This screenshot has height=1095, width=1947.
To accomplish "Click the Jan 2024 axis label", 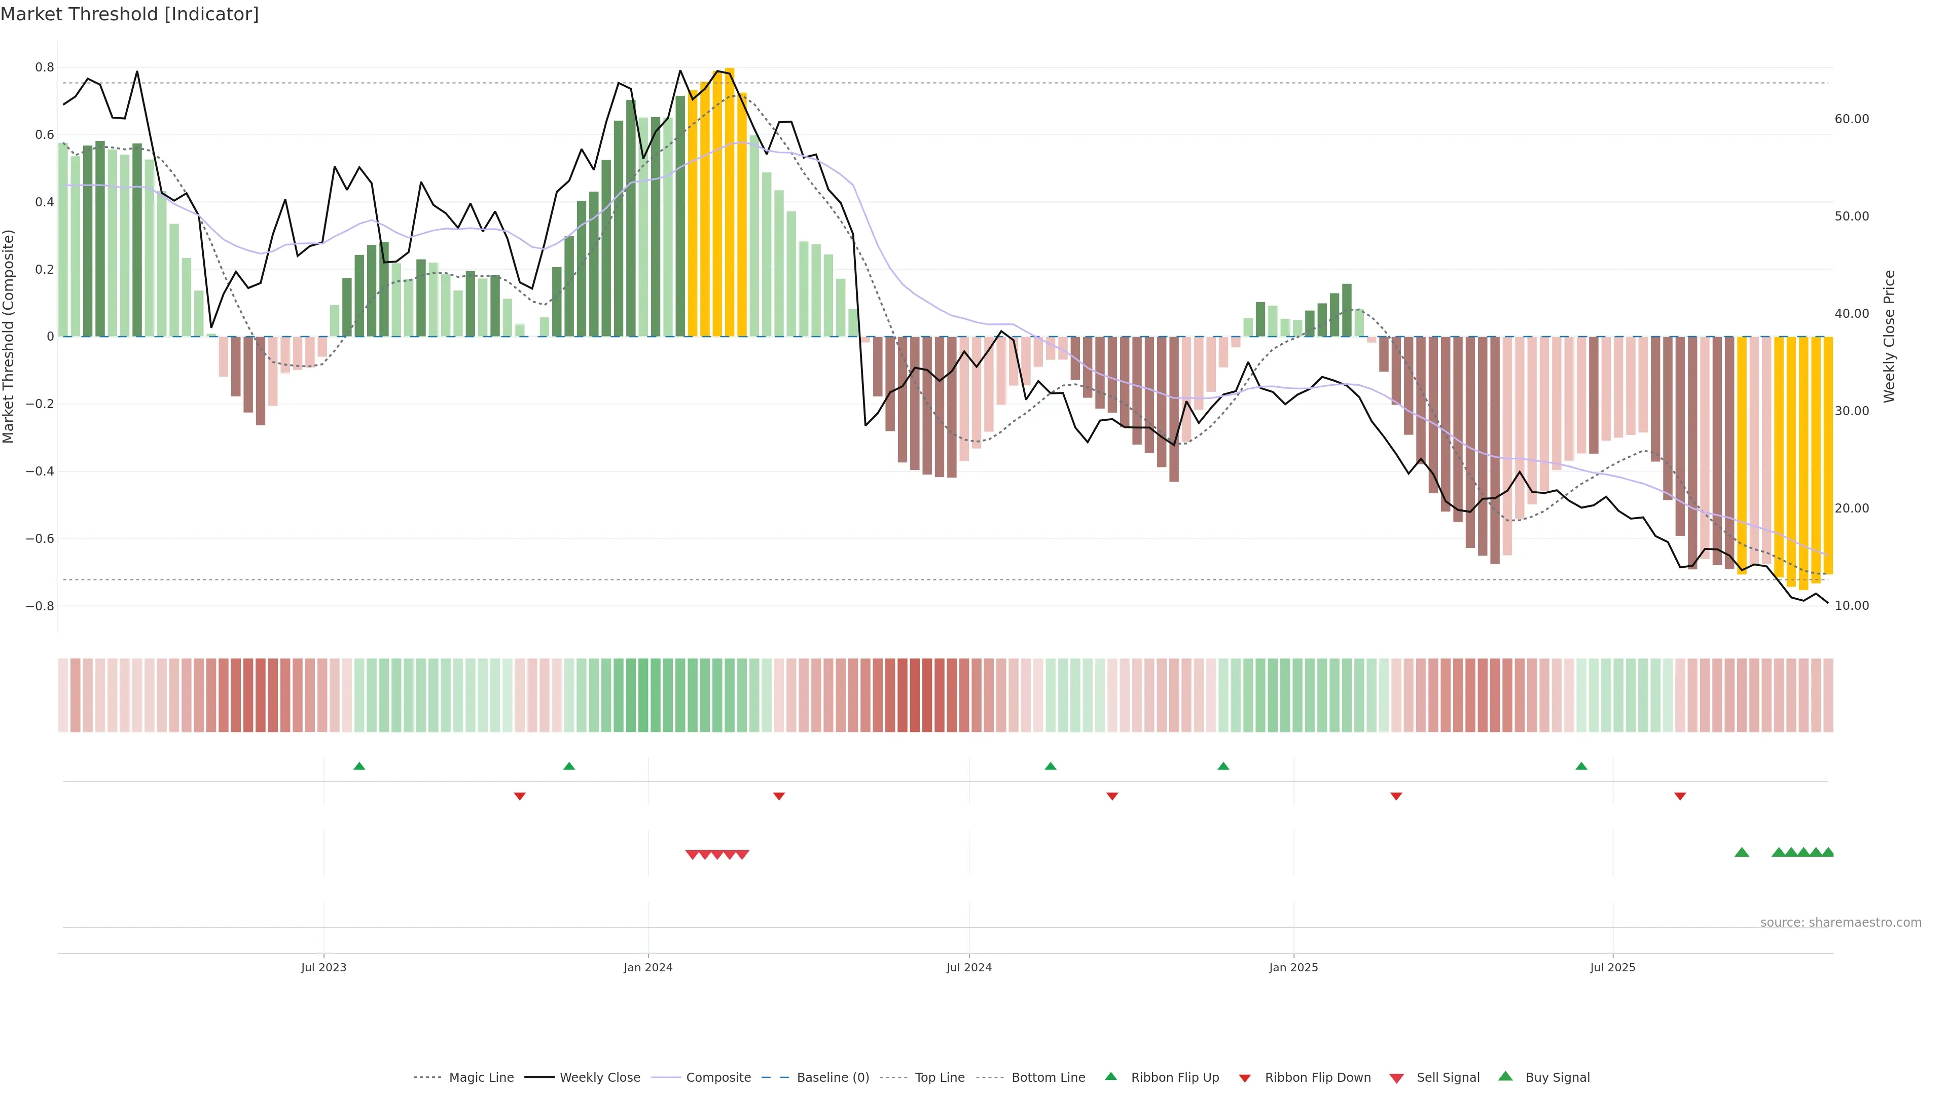I will (x=648, y=967).
